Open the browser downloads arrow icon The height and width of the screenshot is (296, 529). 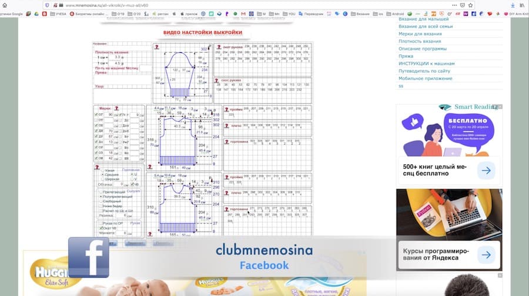point(513,5)
